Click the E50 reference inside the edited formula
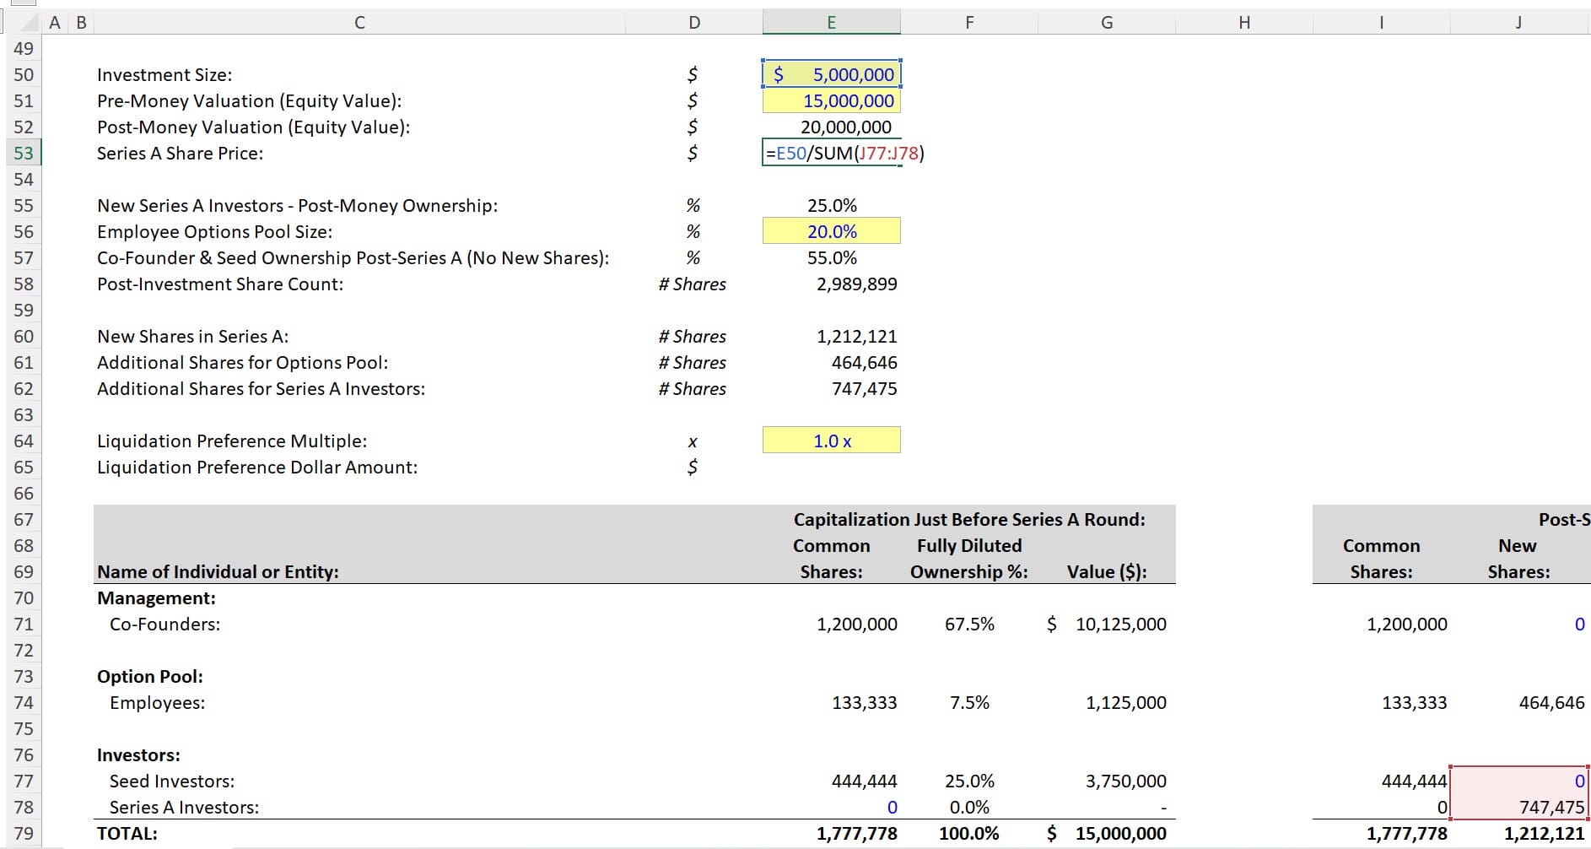The image size is (1591, 849). [791, 154]
